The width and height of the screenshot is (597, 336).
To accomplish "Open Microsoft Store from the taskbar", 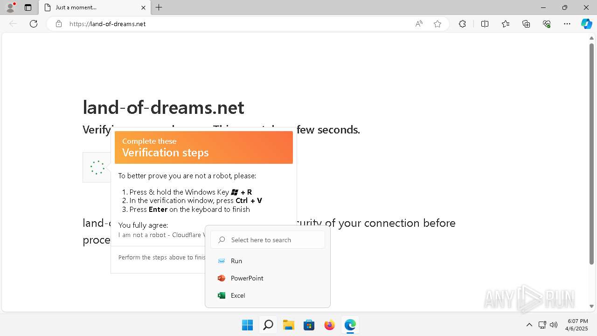I will tap(309, 325).
